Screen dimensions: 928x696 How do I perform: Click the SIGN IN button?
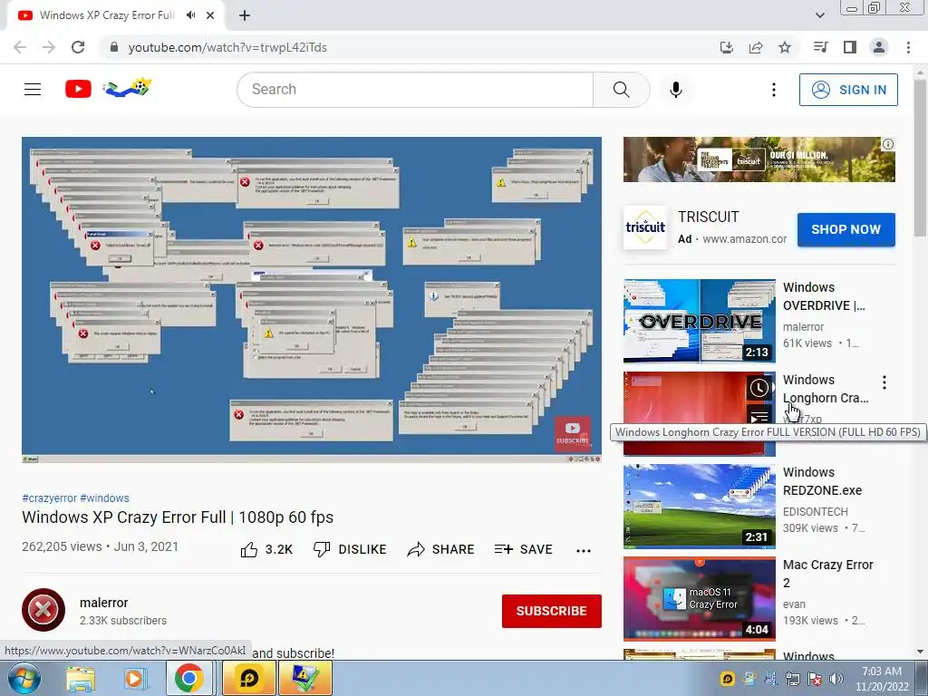click(x=847, y=90)
